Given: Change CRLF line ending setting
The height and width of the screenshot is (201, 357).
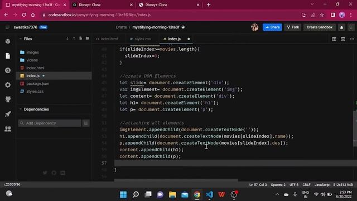Looking at the screenshot, I should point(306,185).
